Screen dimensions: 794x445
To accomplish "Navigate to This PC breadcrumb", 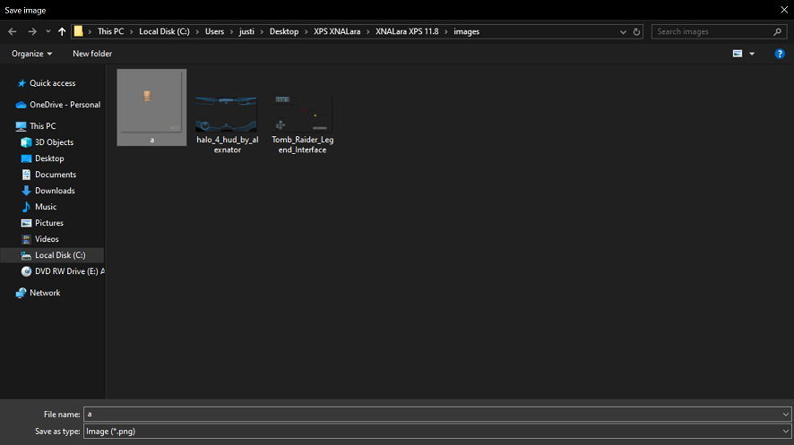I will [x=110, y=31].
